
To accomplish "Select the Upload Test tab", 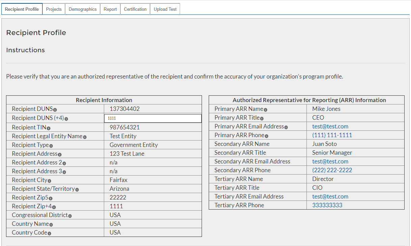I will pyautogui.click(x=165, y=9).
